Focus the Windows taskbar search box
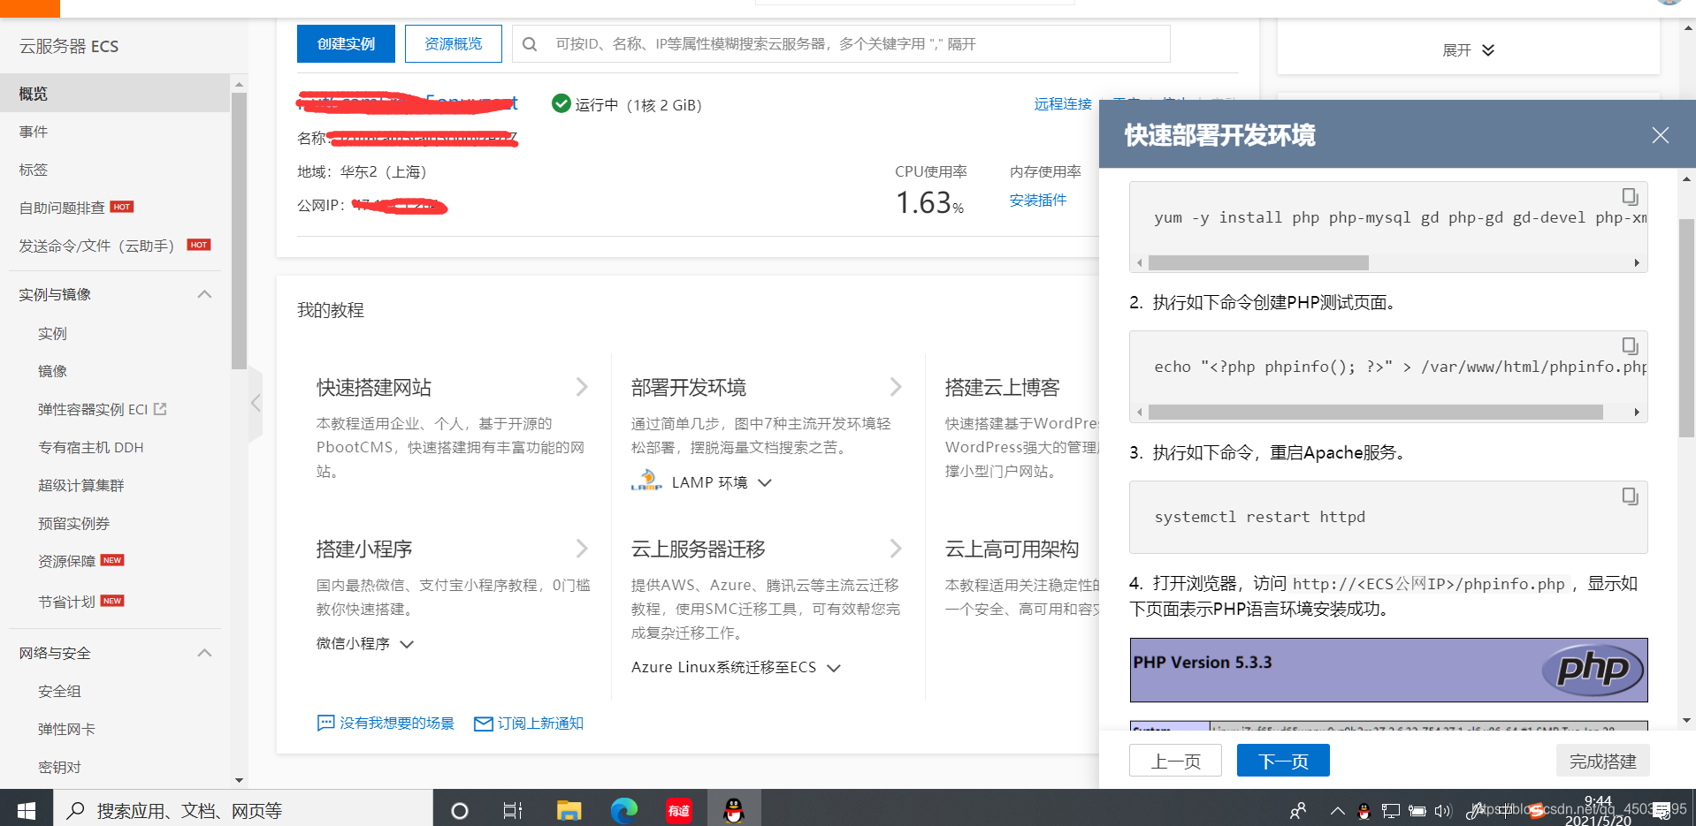This screenshot has height=826, width=1696. [243, 810]
